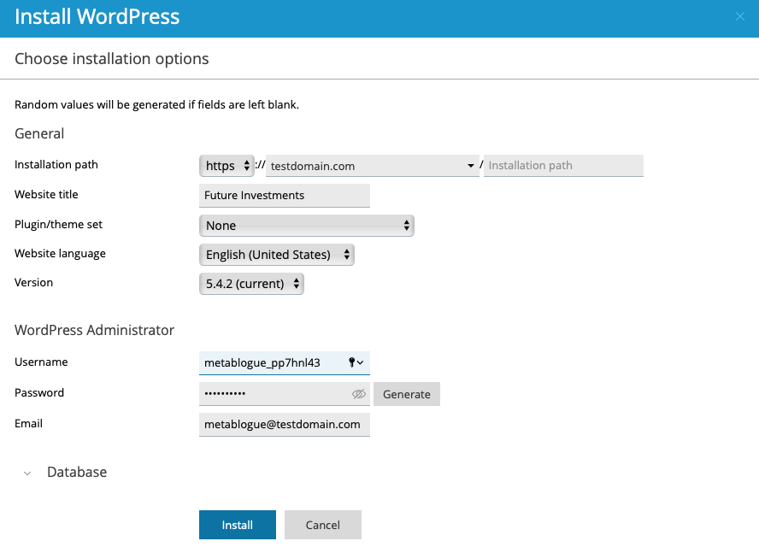Click the Install button

(237, 525)
